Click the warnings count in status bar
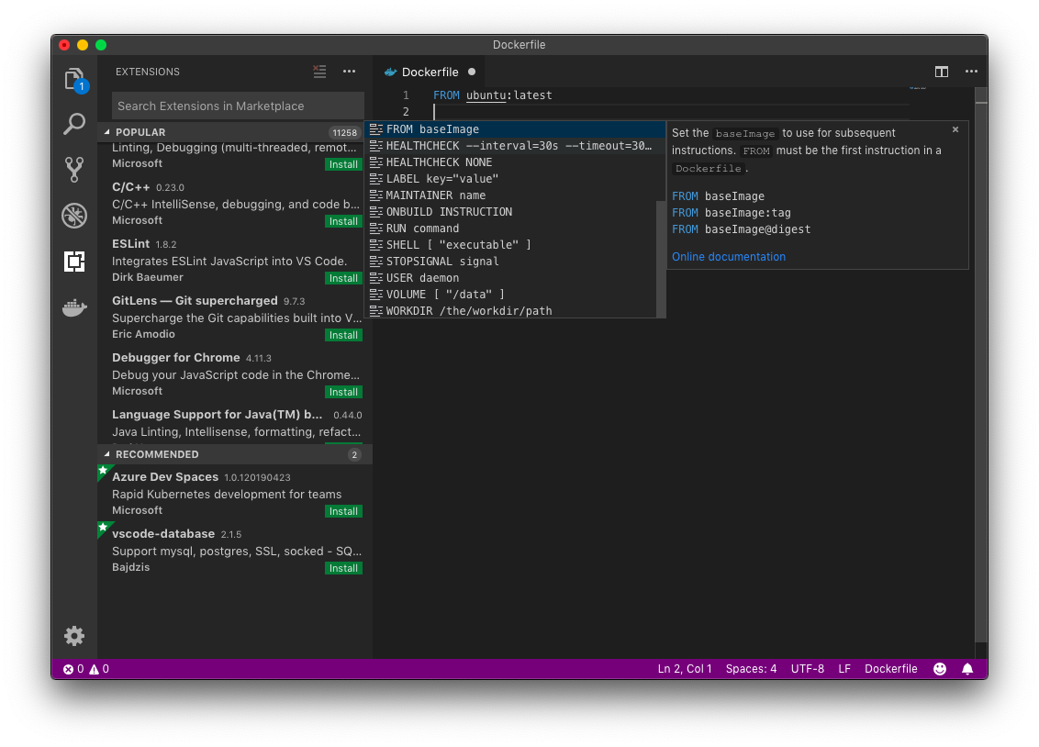1039x747 pixels. click(x=99, y=669)
